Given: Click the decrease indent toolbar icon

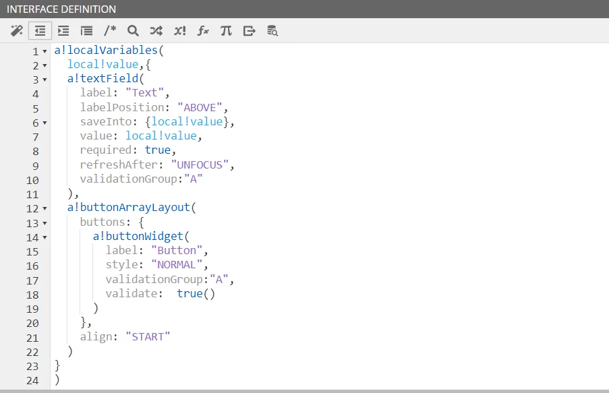Looking at the screenshot, I should 40,31.
